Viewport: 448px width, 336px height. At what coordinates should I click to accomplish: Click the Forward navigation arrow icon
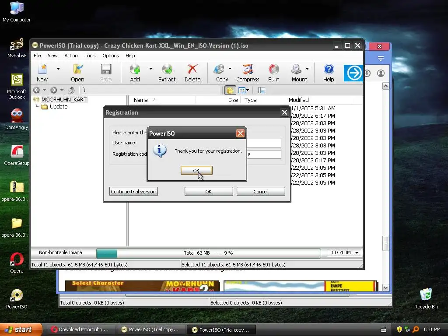pos(54,90)
